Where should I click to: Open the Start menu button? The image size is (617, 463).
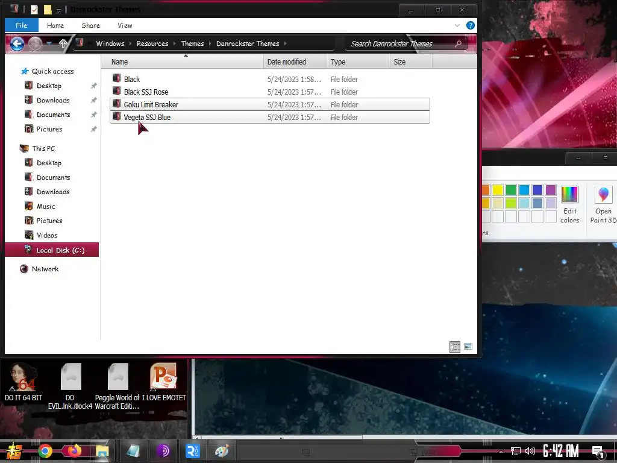pos(14,451)
